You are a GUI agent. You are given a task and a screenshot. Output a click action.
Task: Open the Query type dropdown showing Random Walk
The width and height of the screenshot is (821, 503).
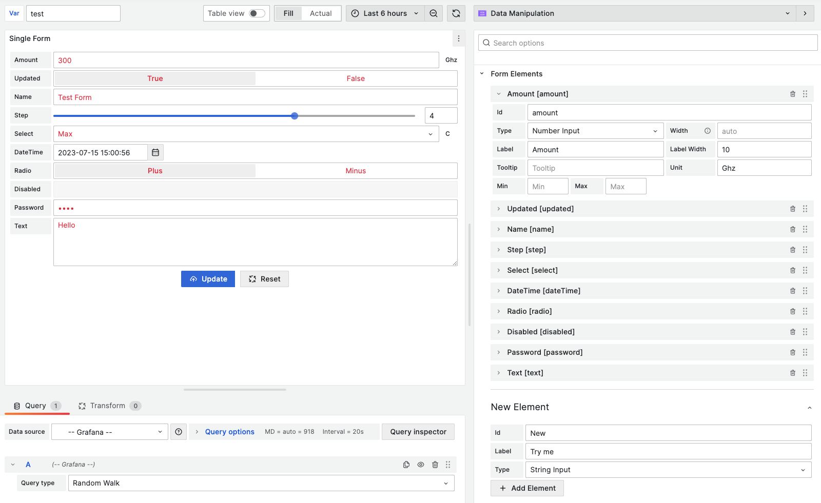[x=261, y=482]
